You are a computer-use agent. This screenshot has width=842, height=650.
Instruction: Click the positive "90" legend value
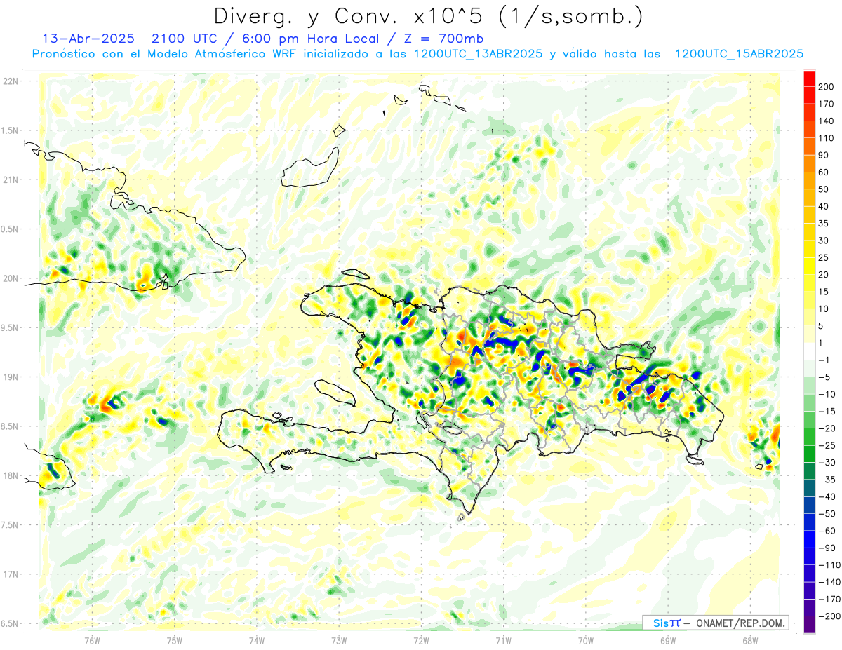[824, 155]
